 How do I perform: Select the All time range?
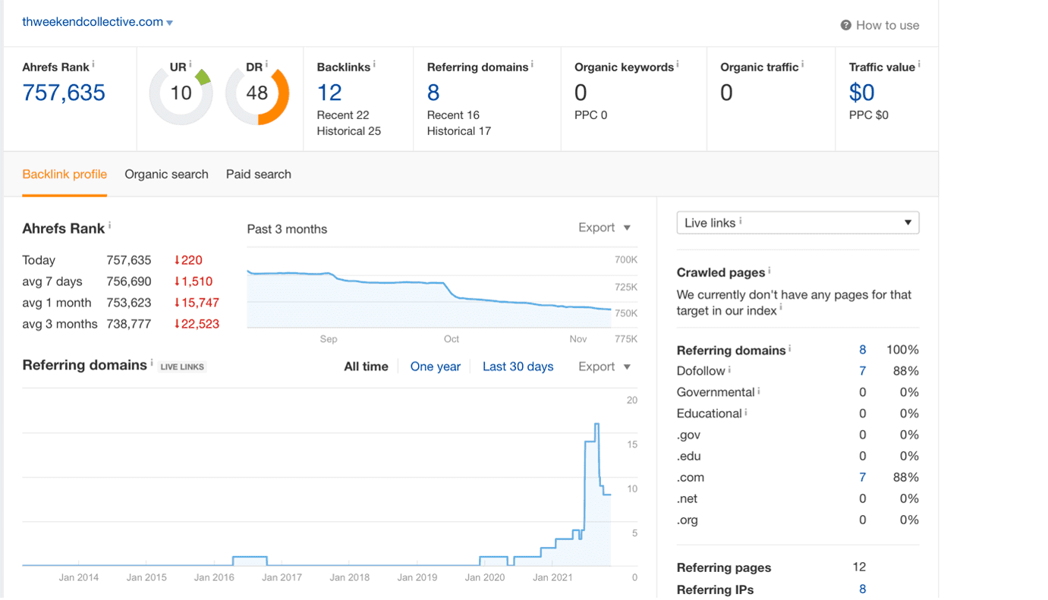(366, 366)
